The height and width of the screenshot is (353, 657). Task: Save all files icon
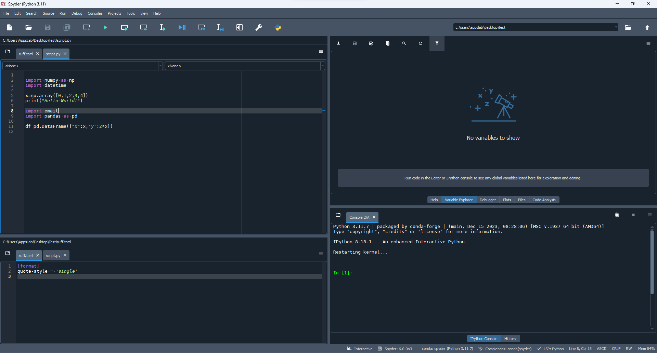pyautogui.click(x=67, y=27)
